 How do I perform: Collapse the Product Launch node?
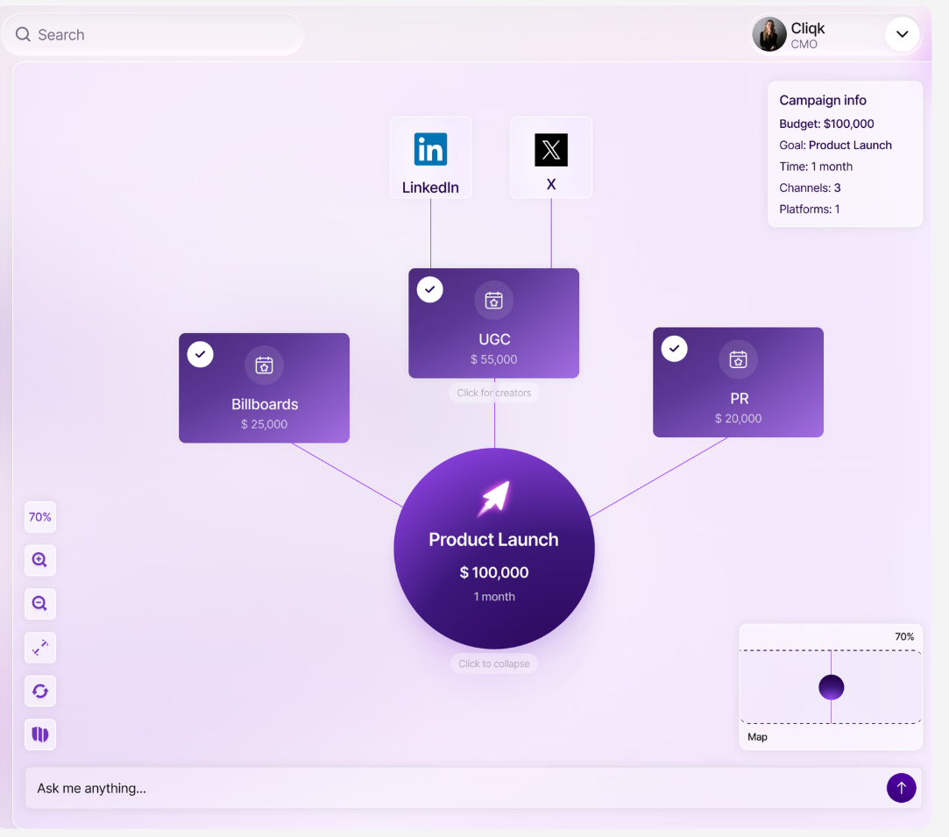pos(493,663)
